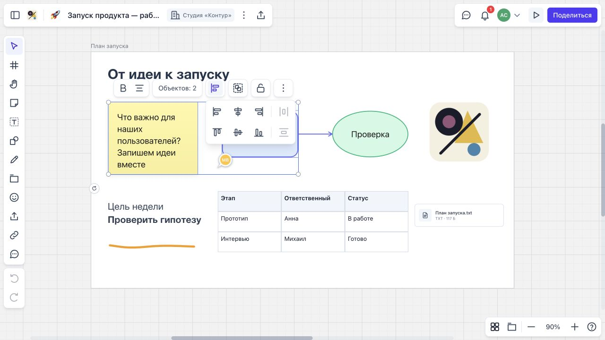The image size is (605, 340).
Task: Click the AC user avatar
Action: pyautogui.click(x=504, y=15)
